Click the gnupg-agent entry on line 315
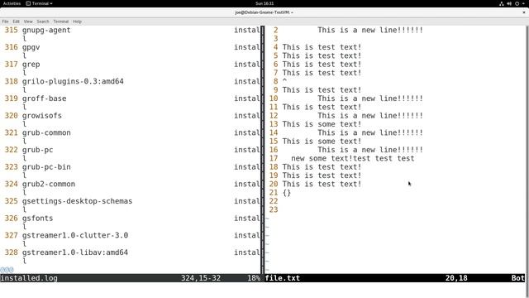Viewport: 529px width, 298px height. tap(46, 30)
